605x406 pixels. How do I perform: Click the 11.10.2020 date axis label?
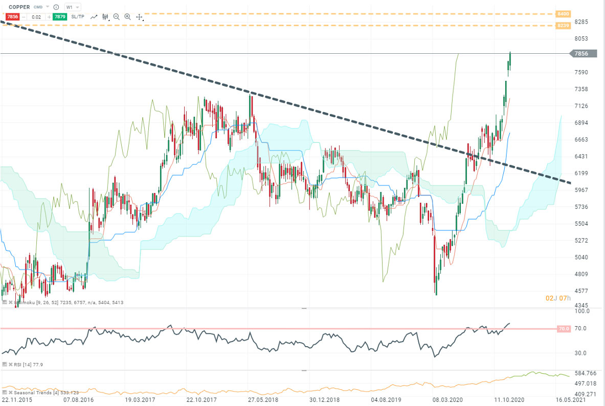(x=509, y=400)
